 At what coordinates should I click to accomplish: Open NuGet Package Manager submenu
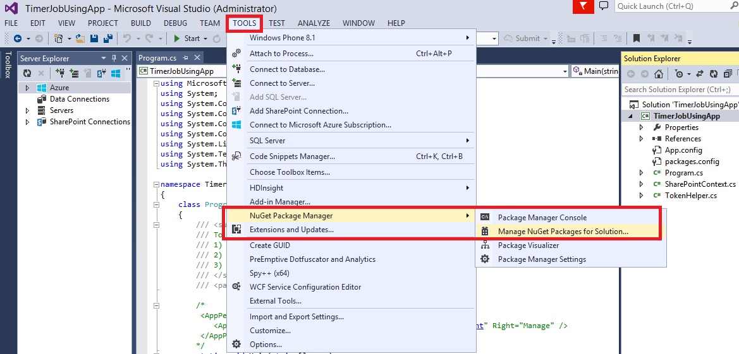coord(351,216)
